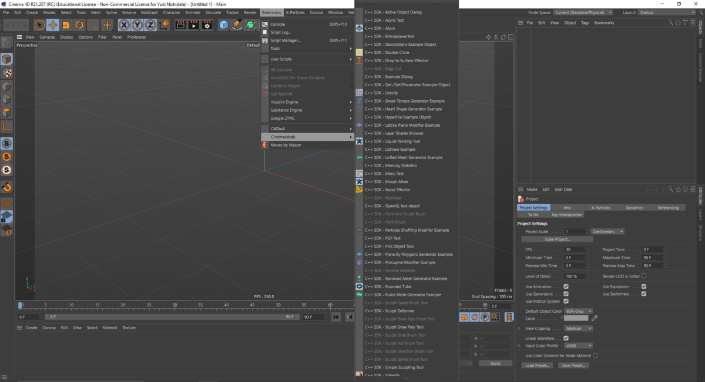
Task: Open View Clipping Medium dropdown
Action: (578, 329)
